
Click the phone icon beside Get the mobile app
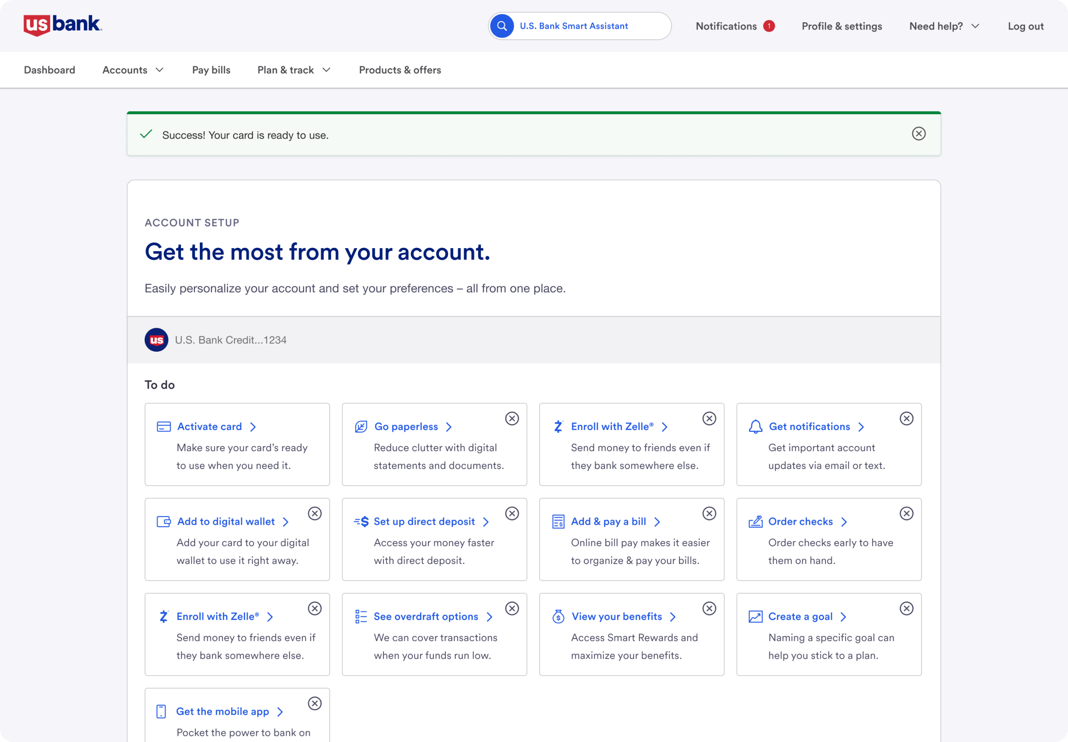tap(161, 711)
